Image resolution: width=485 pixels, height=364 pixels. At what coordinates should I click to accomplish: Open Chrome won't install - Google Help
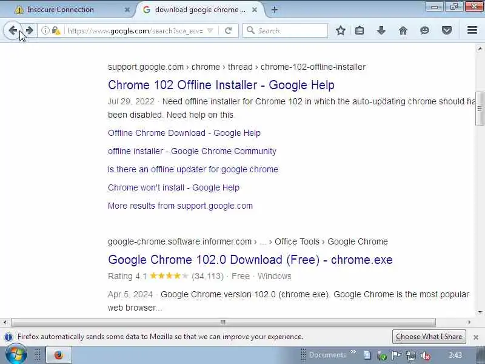point(173,187)
